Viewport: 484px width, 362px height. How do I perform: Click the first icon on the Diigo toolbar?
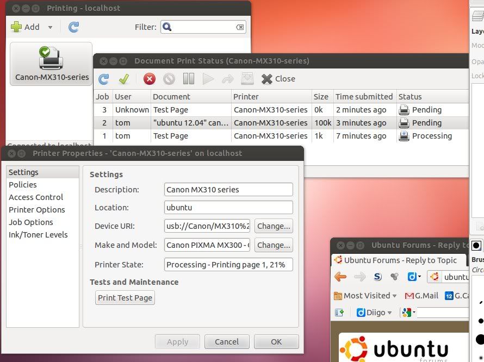(339, 313)
